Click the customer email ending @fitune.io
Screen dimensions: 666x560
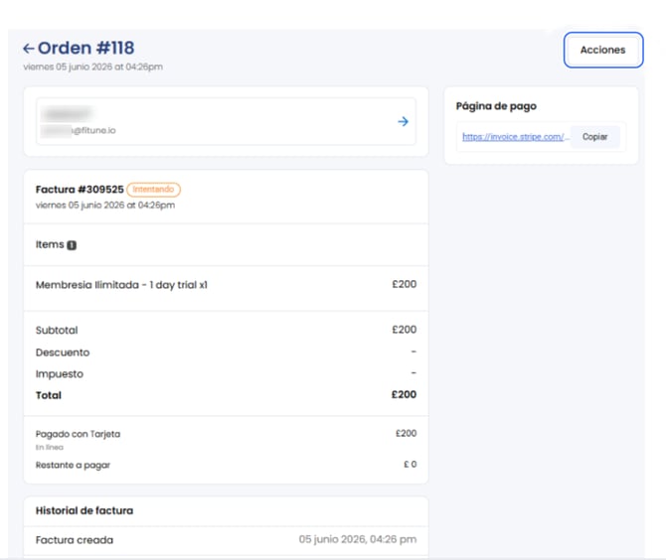click(x=79, y=130)
